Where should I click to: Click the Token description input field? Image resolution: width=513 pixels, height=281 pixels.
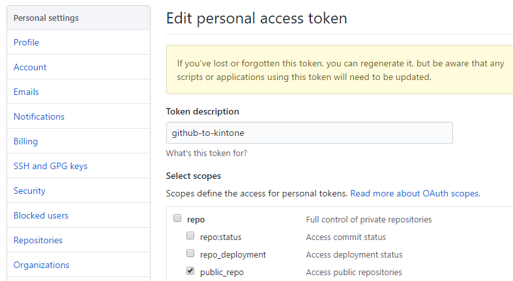[x=309, y=133]
